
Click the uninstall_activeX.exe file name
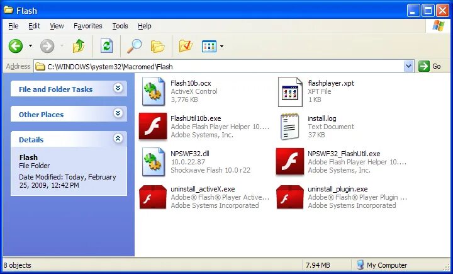(203, 189)
